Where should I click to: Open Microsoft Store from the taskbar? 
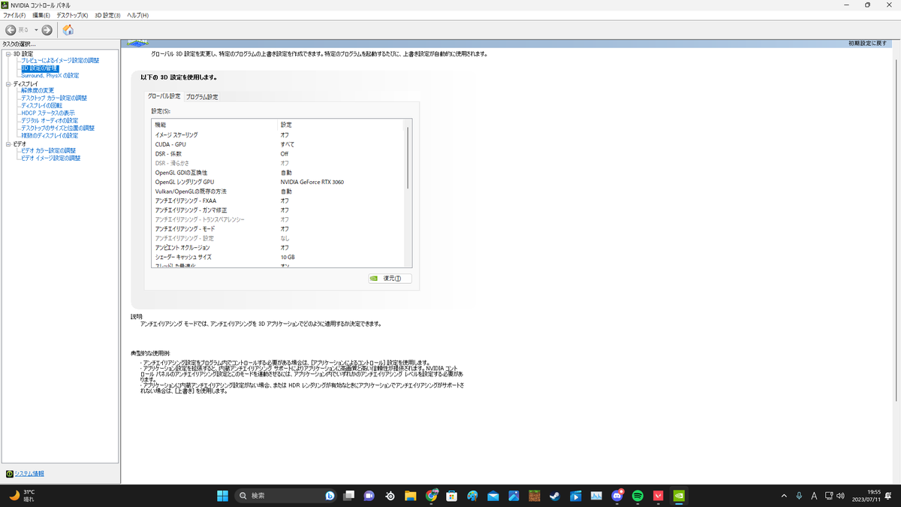452,496
